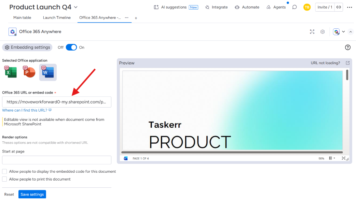Click the preview vertical scrollbar
This screenshot has width=356, height=199.
pos(347,75)
